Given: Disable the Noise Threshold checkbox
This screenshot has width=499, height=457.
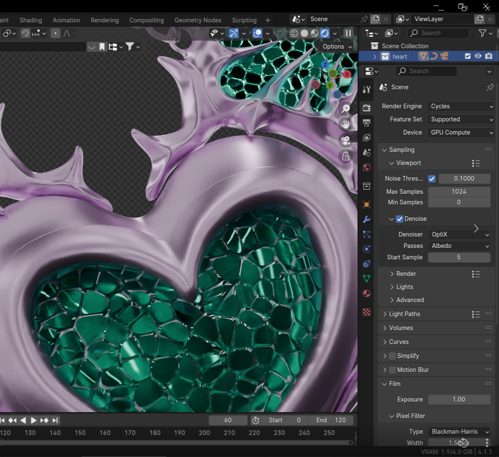Looking at the screenshot, I should [432, 179].
